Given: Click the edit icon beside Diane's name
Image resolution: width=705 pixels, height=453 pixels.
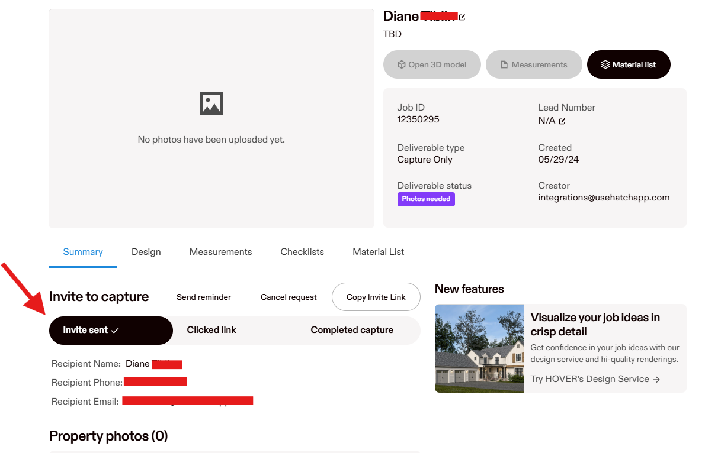Looking at the screenshot, I should click(x=462, y=17).
